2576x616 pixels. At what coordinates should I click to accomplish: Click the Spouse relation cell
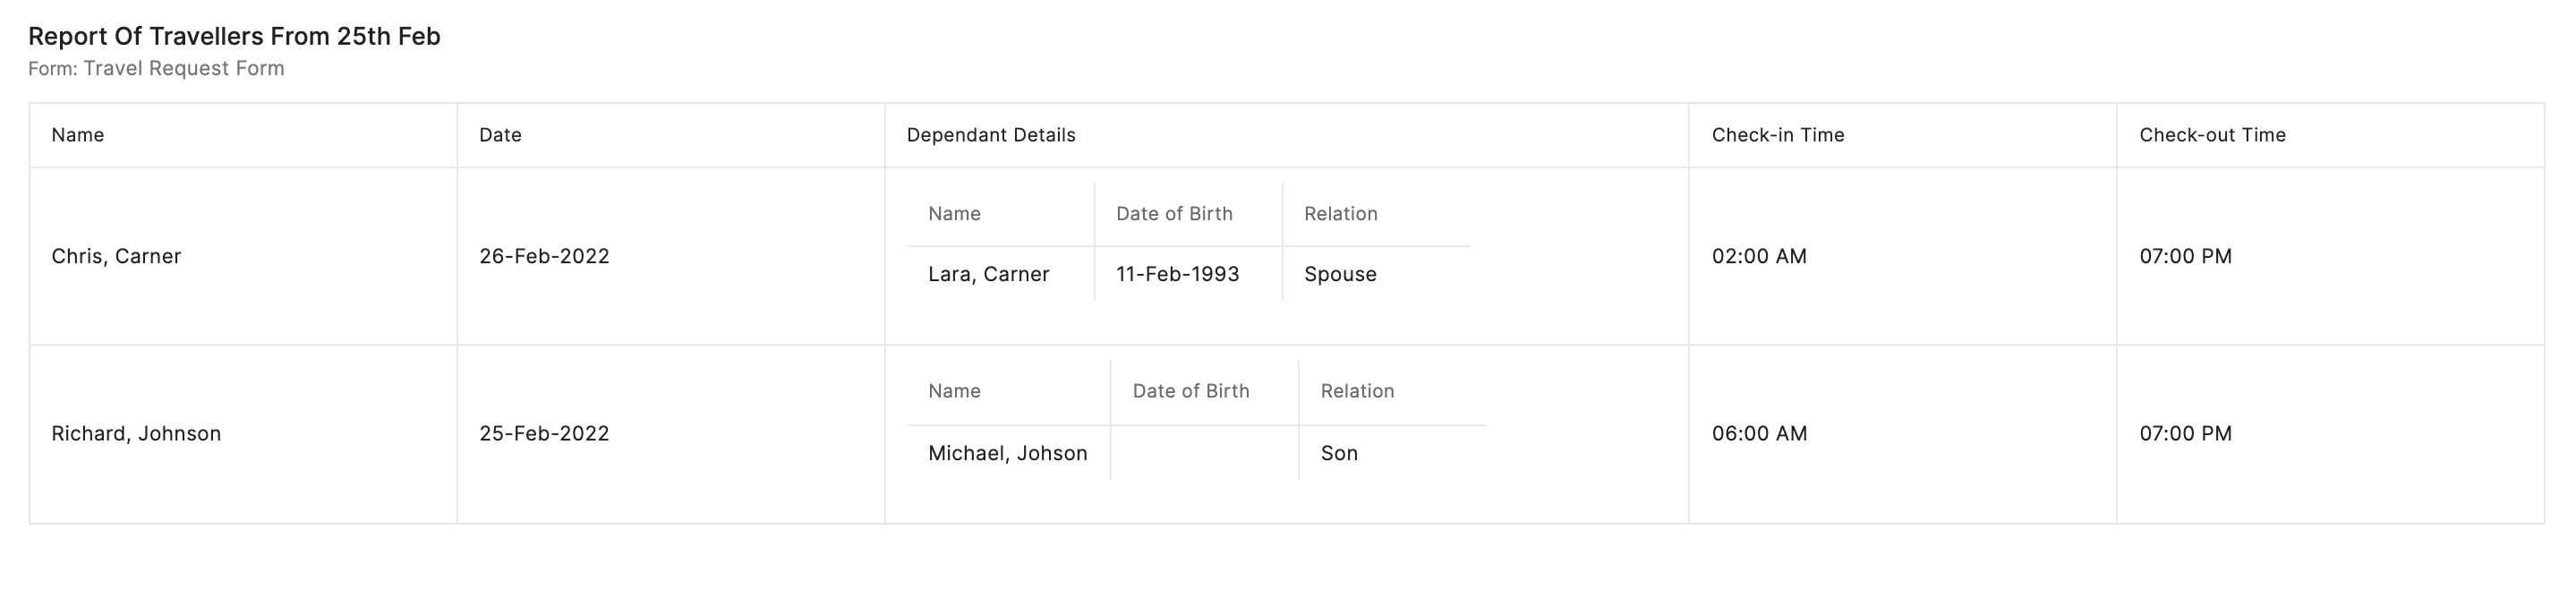1340,275
